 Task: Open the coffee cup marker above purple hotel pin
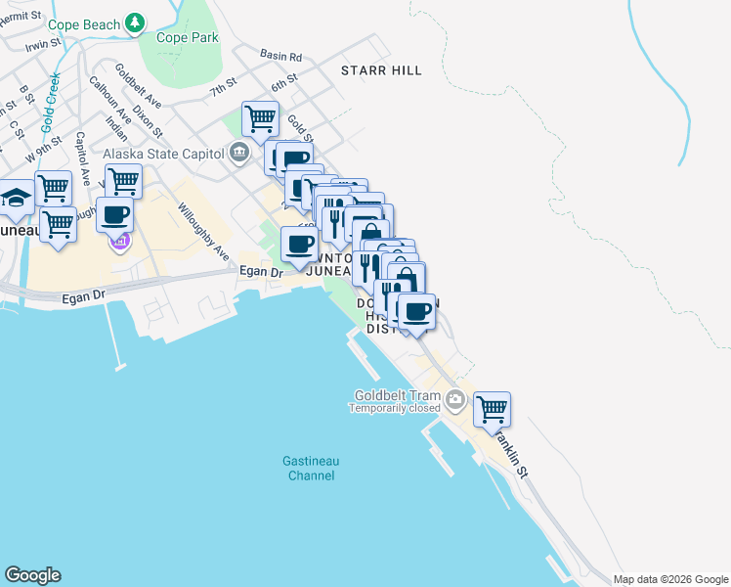click(x=114, y=215)
